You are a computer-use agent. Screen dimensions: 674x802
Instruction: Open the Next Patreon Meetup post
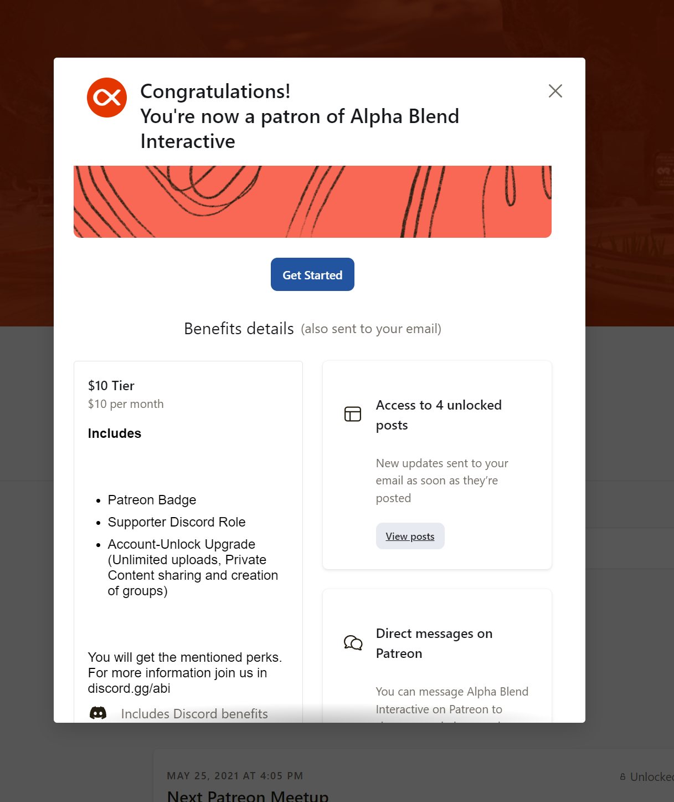pyautogui.click(x=248, y=796)
